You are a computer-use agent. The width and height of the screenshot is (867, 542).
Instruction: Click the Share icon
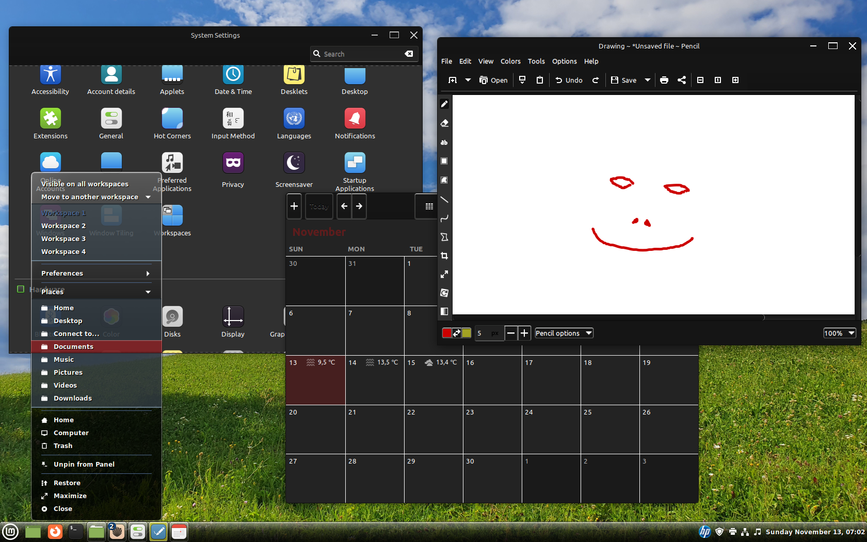[682, 80]
